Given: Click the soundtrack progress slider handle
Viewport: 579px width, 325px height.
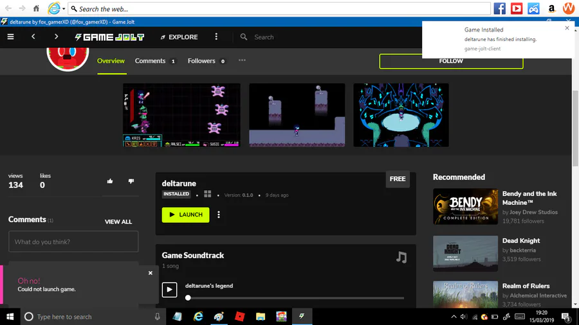Looking at the screenshot, I should tap(188, 298).
